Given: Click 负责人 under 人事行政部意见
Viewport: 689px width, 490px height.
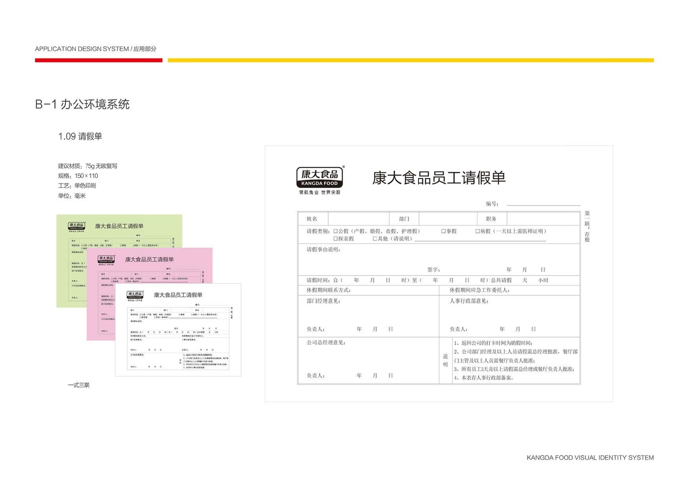Looking at the screenshot, I should tap(458, 329).
